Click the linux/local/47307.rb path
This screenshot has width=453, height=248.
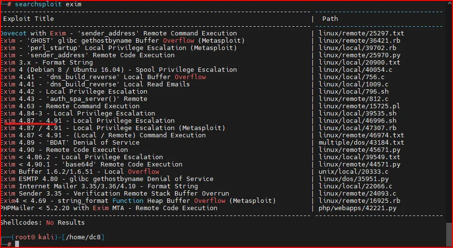click(357, 128)
